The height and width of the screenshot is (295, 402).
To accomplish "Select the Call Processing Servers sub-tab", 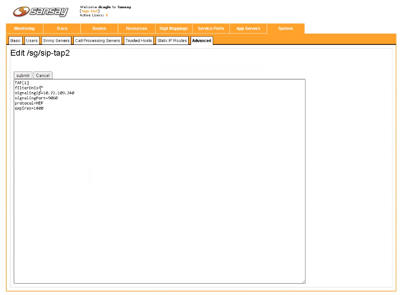I will (x=97, y=40).
